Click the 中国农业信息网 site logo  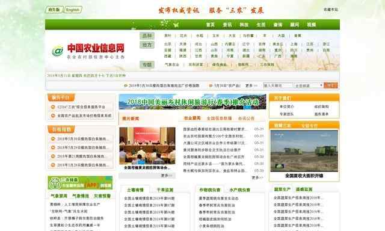pos(88,51)
